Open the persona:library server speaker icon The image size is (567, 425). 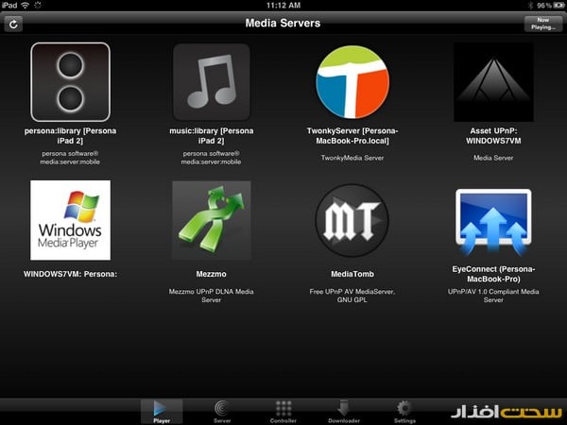pos(70,82)
